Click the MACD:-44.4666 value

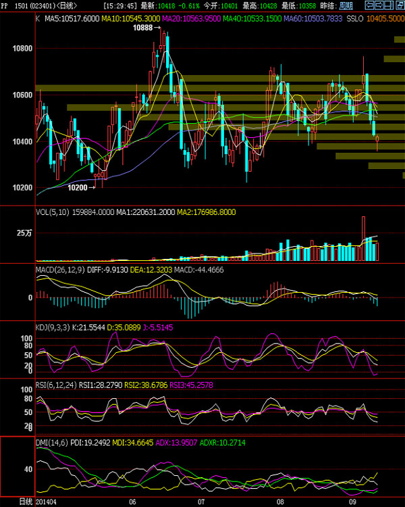[x=198, y=270]
